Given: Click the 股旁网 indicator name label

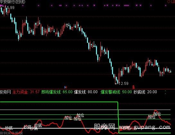Looking at the screenshot, I should pos(5,92).
